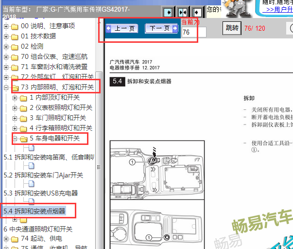The width and height of the screenshot is (293, 249).
Task: Collapse the 73 内部照明、灯泡和开关 node
Action: click(x=6, y=88)
